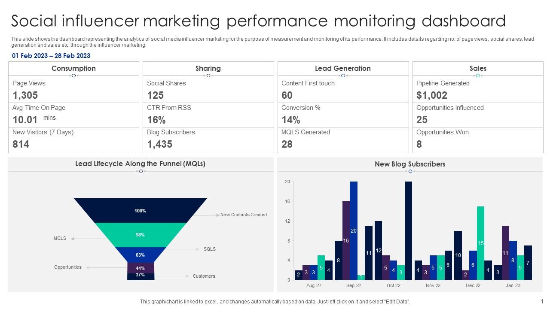Click the New Contacts Created label
The width and height of the screenshot is (550, 309).
coord(243,215)
